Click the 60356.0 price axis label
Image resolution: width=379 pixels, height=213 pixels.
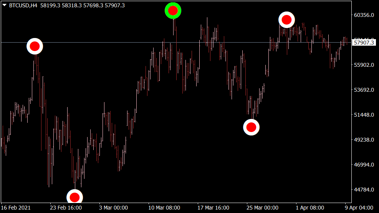tap(364, 15)
